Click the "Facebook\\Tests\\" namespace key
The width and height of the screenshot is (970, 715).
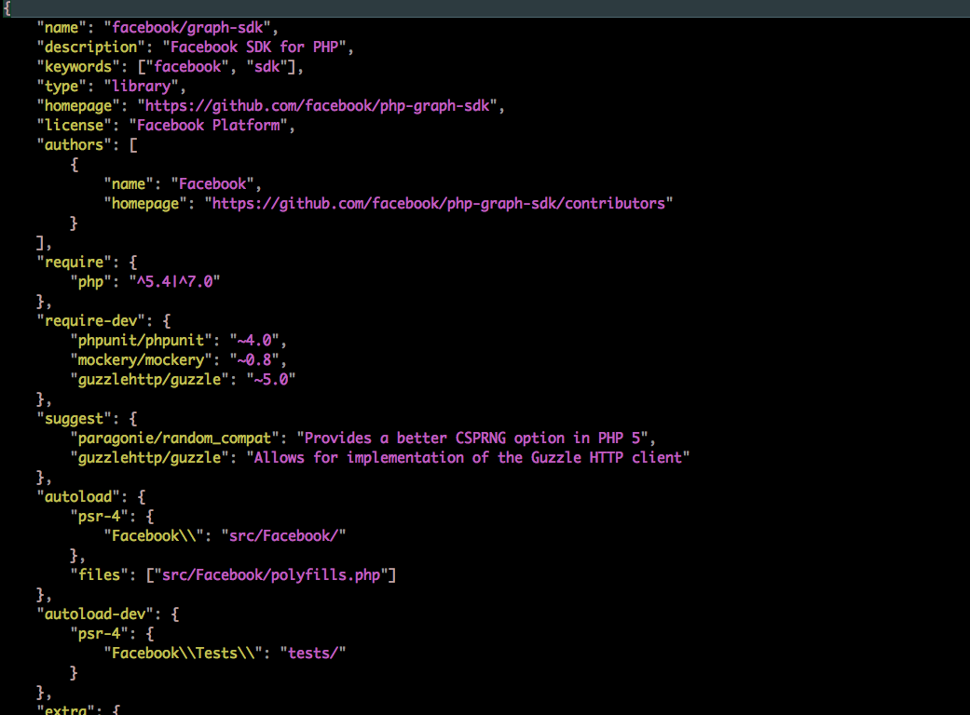tap(184, 654)
